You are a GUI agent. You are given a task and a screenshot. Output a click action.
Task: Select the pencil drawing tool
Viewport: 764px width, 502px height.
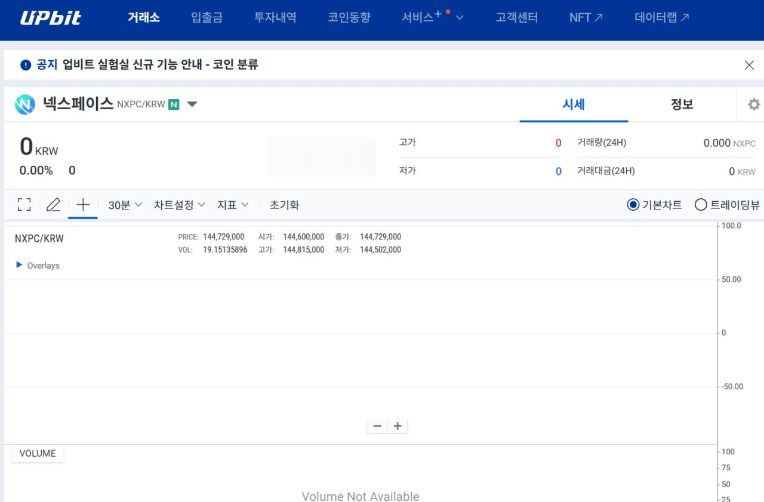(x=54, y=205)
